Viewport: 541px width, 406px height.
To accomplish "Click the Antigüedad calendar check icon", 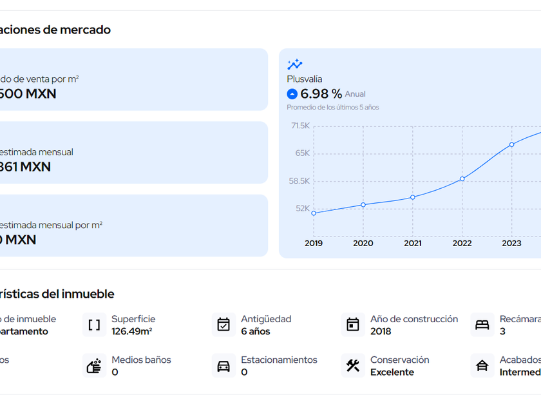I will 223,325.
